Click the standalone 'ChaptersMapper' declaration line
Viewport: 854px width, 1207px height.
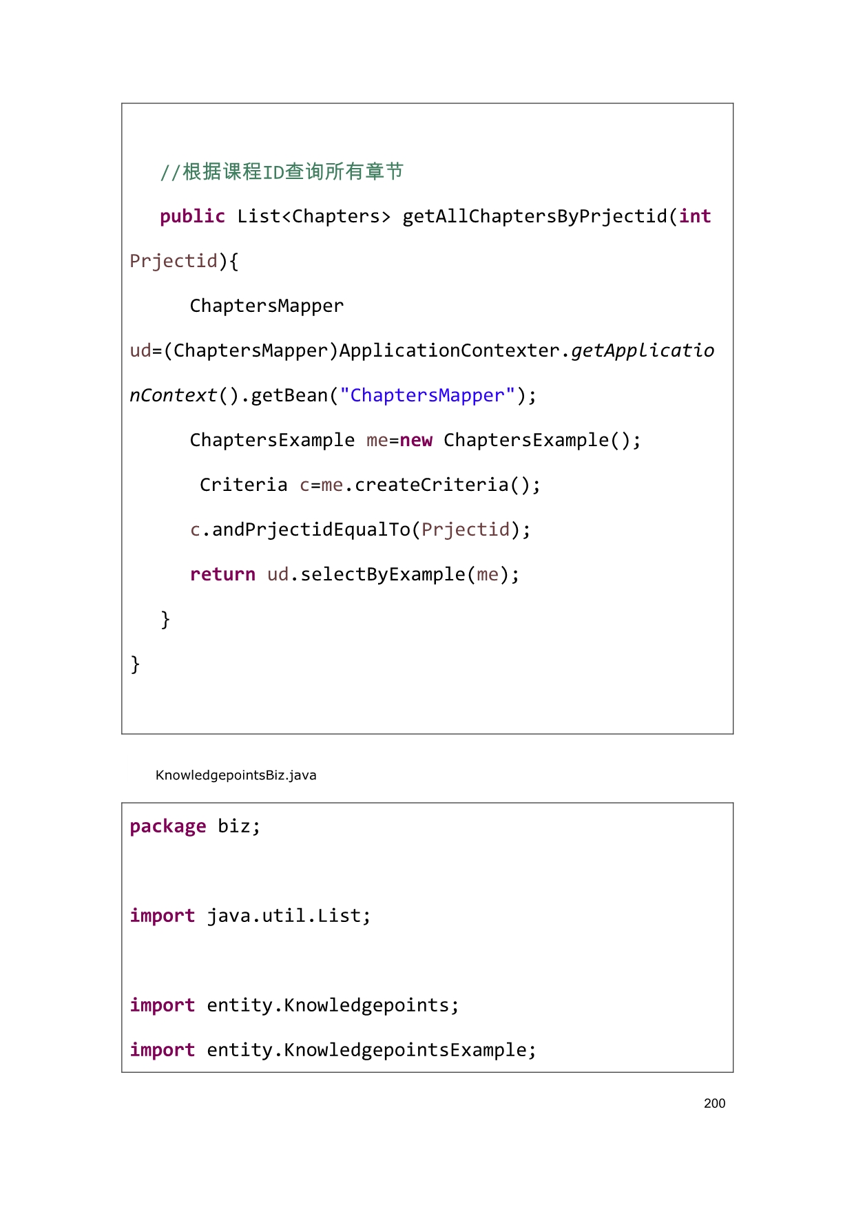tap(267, 306)
